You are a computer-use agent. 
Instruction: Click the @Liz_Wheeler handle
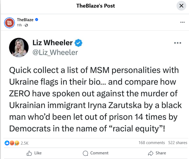pos(55,52)
